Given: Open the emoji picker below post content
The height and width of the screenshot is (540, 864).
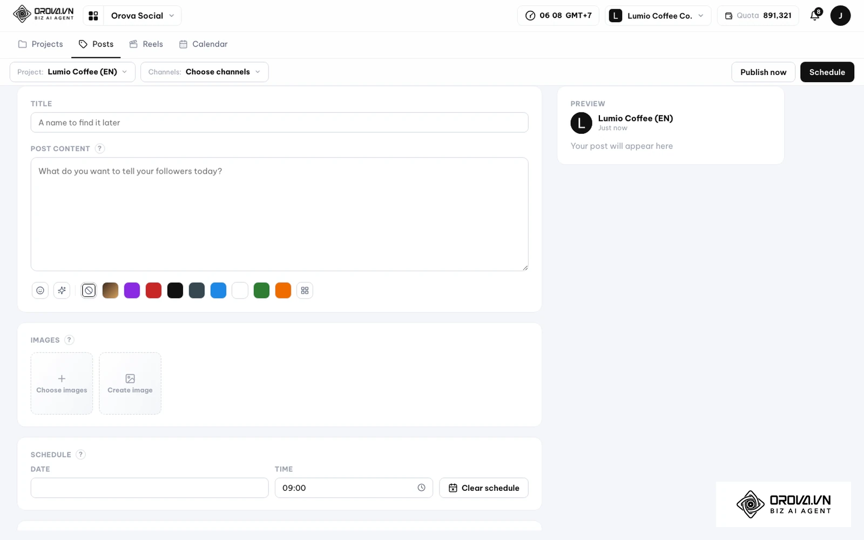Looking at the screenshot, I should (40, 291).
